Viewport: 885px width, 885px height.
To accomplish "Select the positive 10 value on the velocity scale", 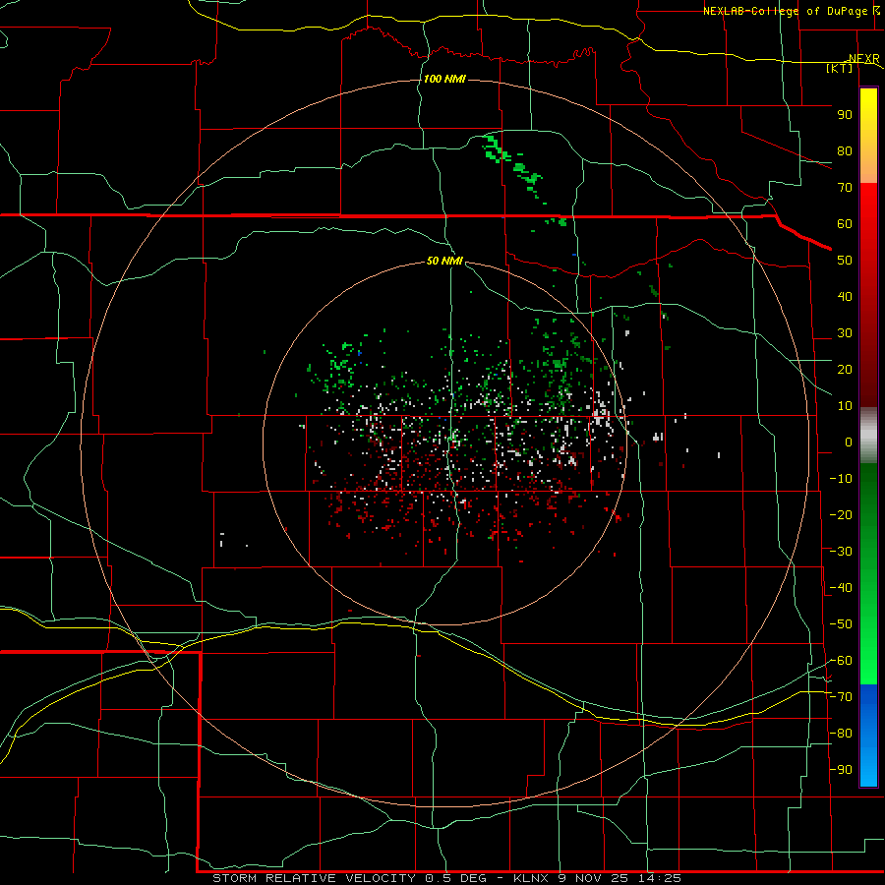I will click(x=845, y=406).
